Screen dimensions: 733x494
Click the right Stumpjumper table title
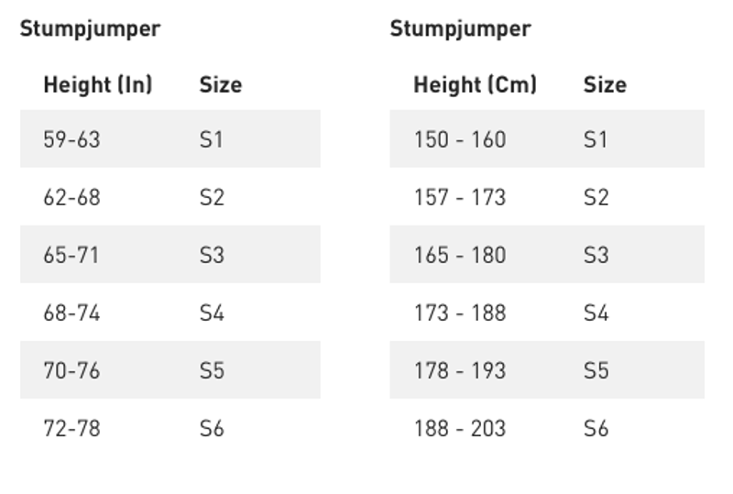coord(460,28)
